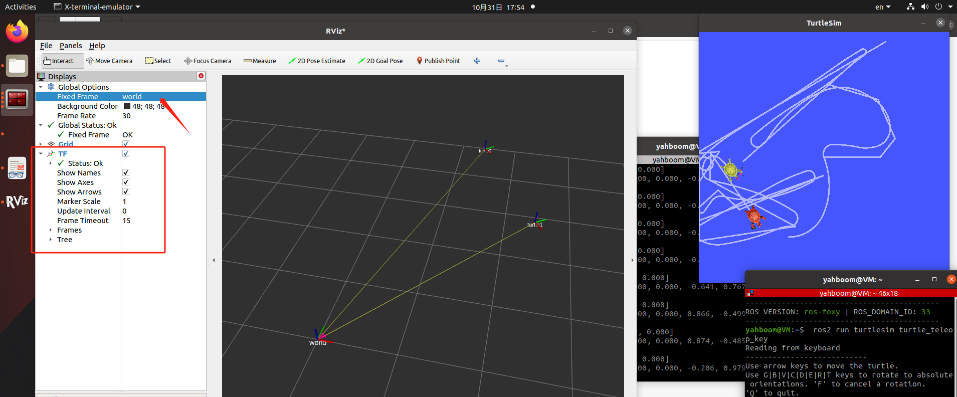This screenshot has height=397, width=957.
Task: Activate the 2D Goal Pose tool
Action: point(380,61)
